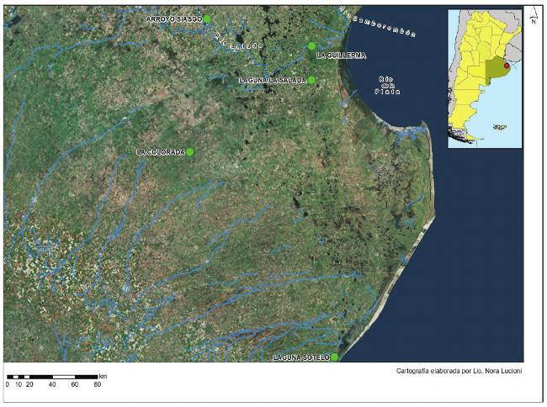Click the km unit label on scale
The height and width of the screenshot is (407, 547).
pos(103,376)
